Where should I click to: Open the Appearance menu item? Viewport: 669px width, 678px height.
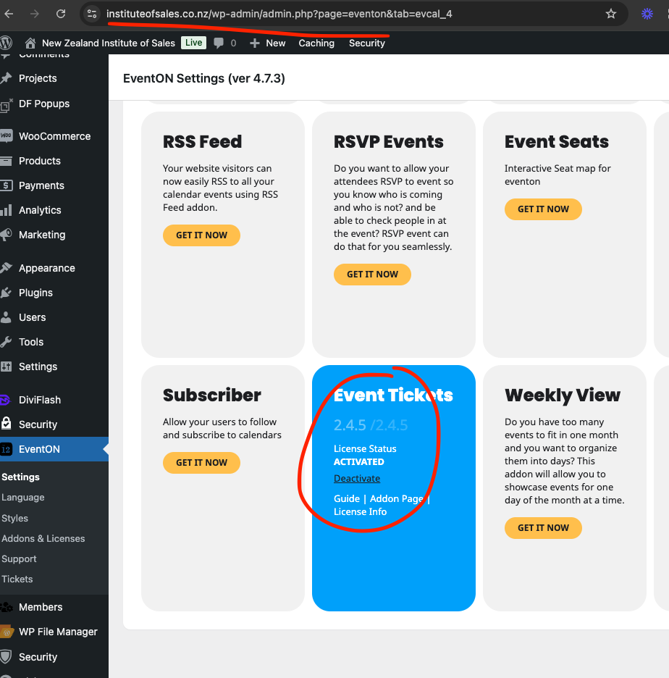tap(46, 268)
